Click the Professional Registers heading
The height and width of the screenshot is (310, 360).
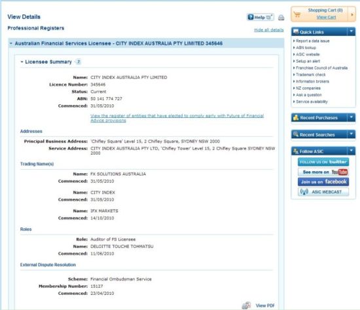pos(36,28)
